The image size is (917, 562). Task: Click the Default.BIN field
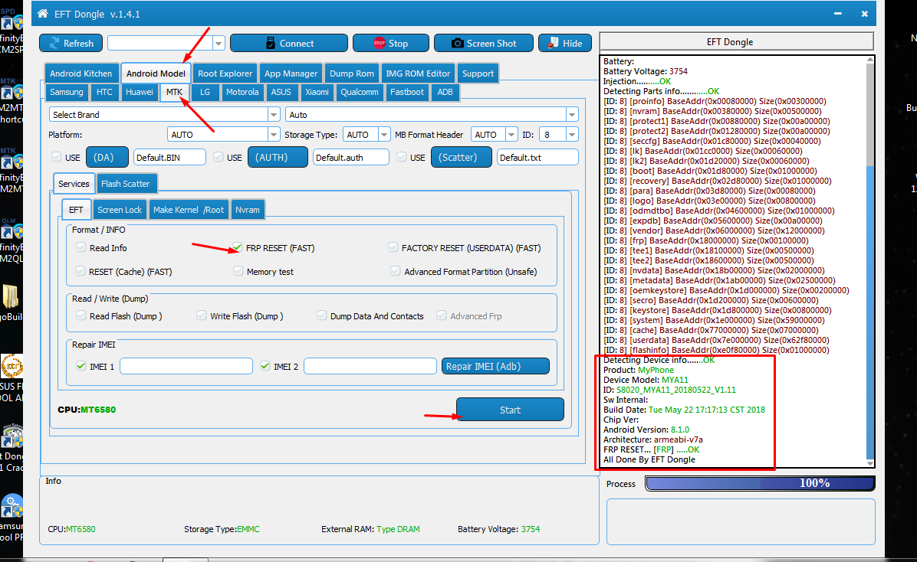pyautogui.click(x=169, y=158)
